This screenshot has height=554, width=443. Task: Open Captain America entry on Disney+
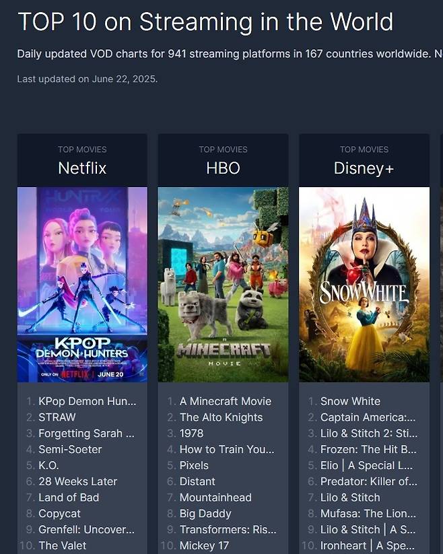point(368,417)
